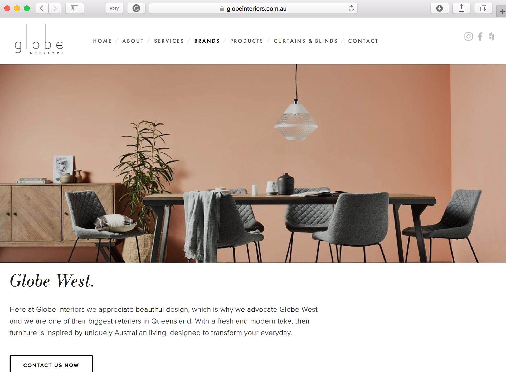Click the Globe Interiors logo
506x372 pixels.
39,39
